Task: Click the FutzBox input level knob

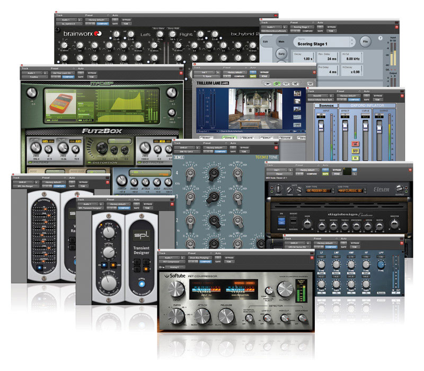Action: [32, 93]
